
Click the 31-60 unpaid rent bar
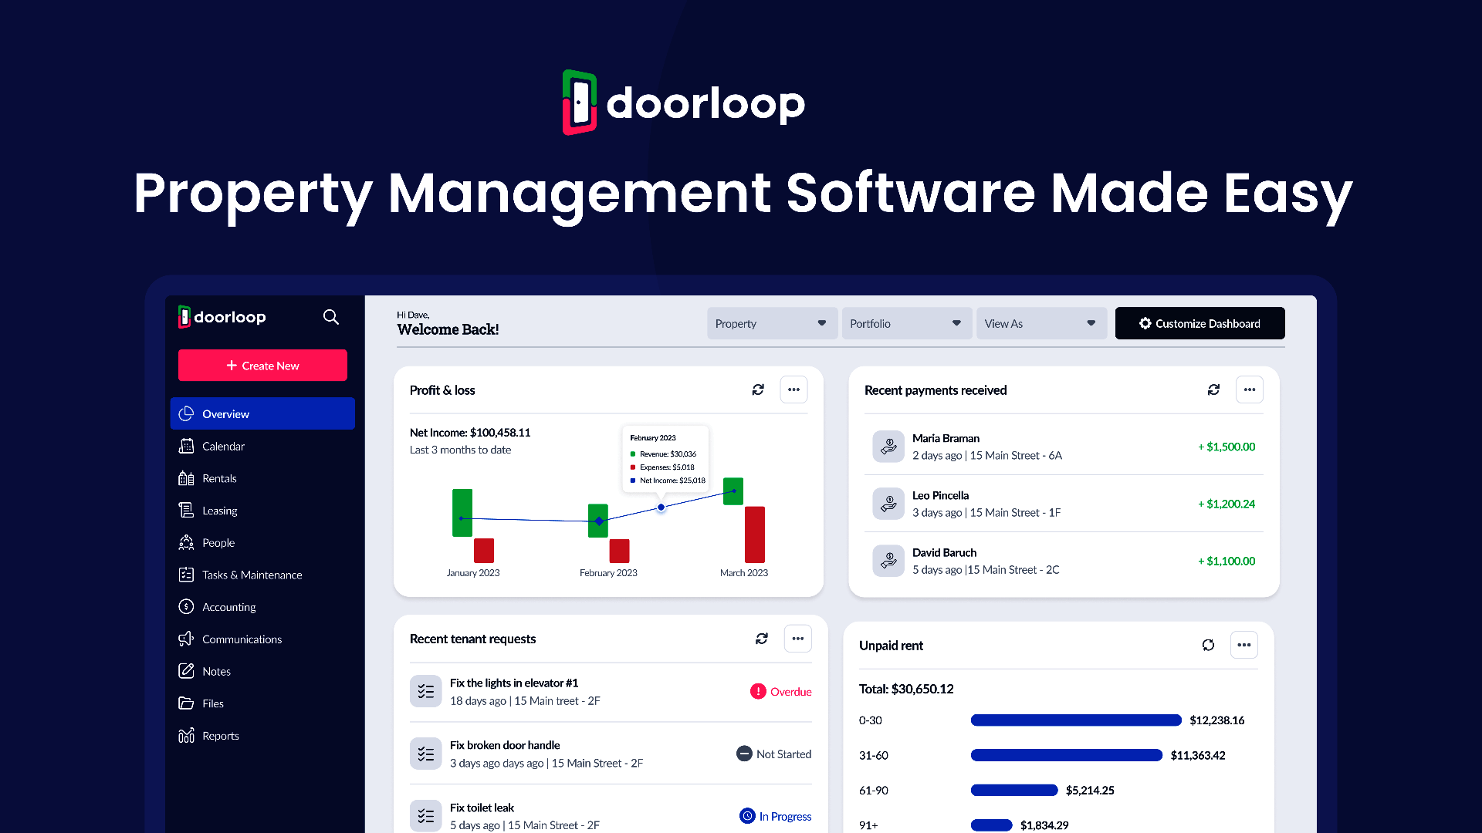[1067, 755]
